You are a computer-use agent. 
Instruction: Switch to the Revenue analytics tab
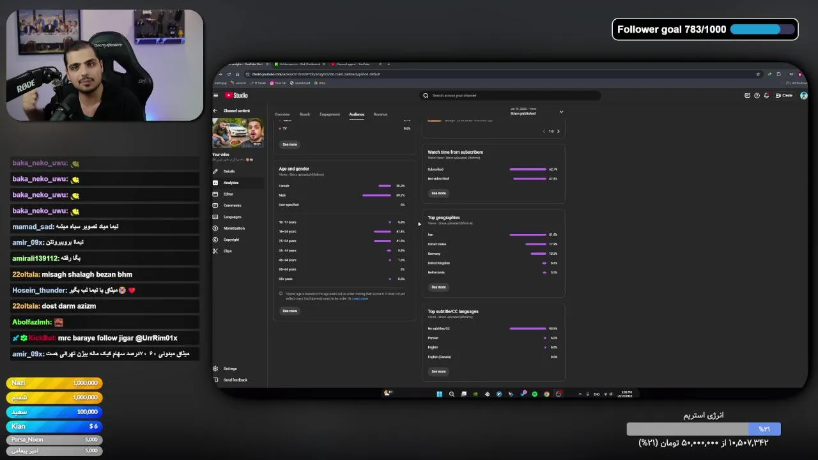380,114
